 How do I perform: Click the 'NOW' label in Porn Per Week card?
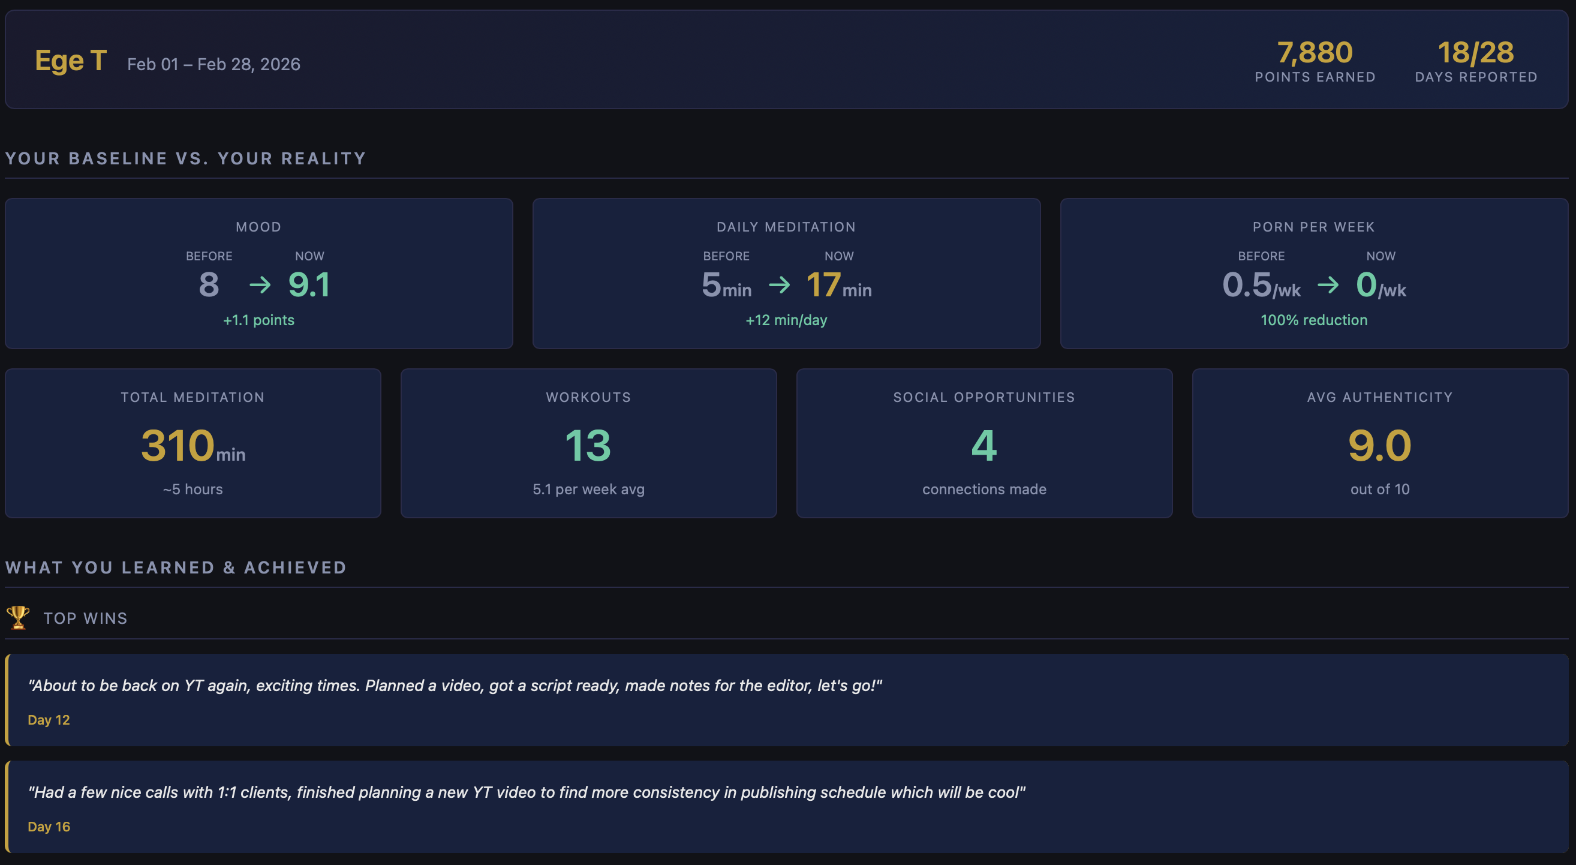[1381, 256]
